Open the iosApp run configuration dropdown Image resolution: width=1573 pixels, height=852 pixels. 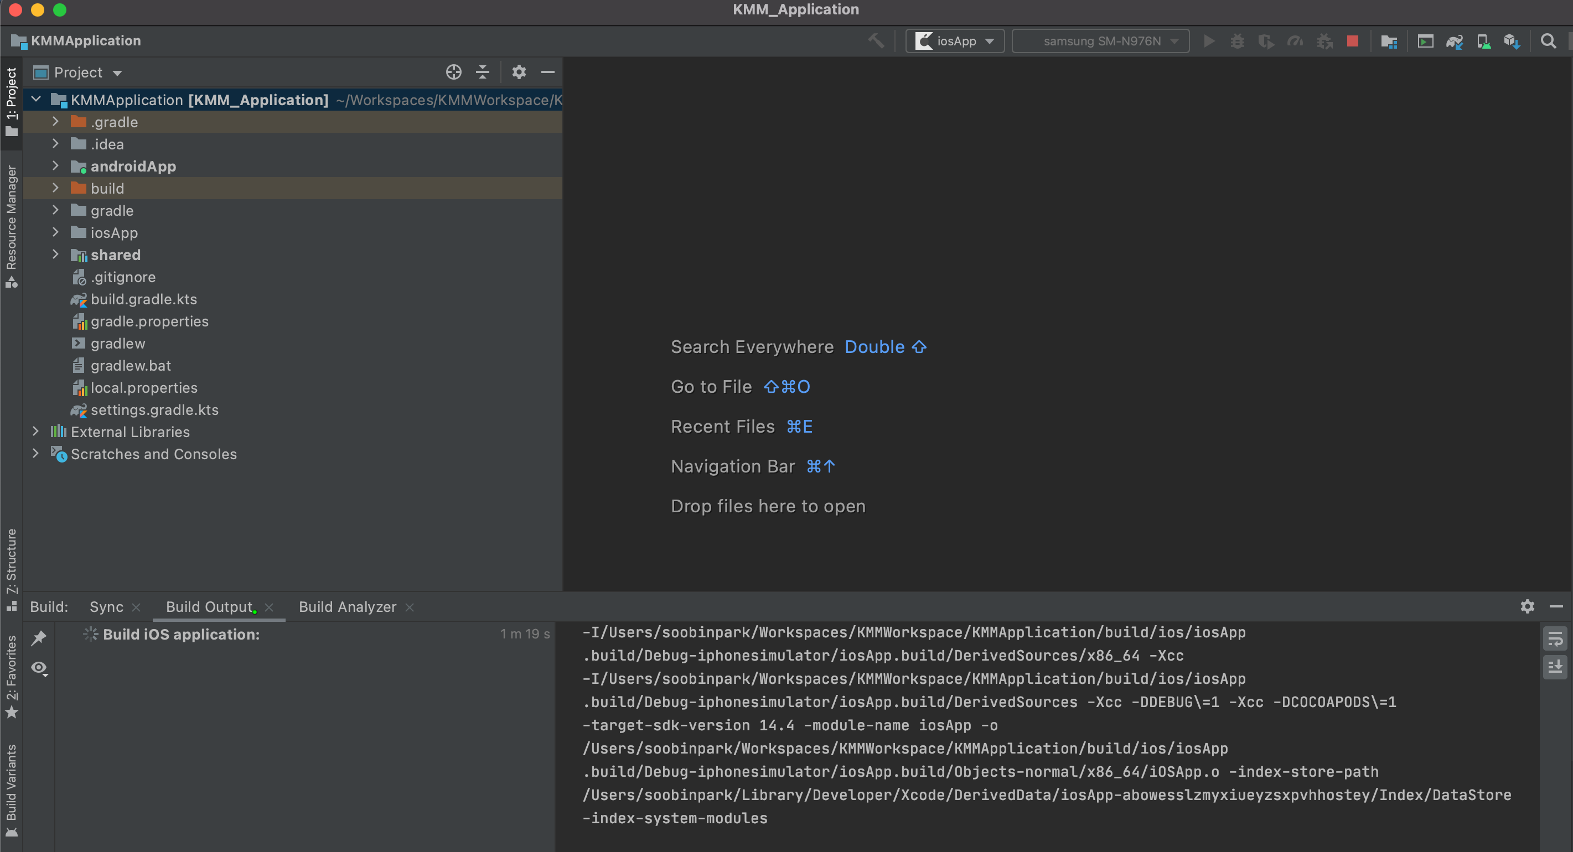point(954,41)
